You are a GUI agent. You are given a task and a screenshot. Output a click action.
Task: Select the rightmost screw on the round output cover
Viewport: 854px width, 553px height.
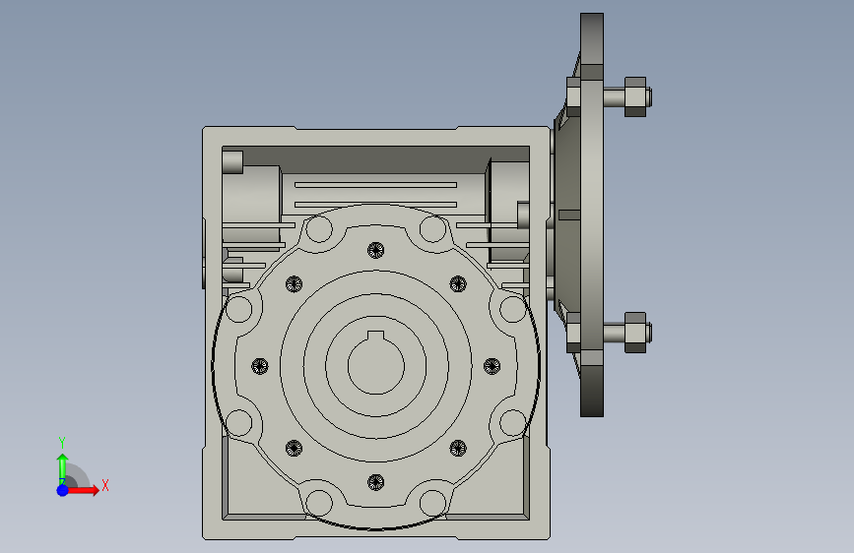492,366
